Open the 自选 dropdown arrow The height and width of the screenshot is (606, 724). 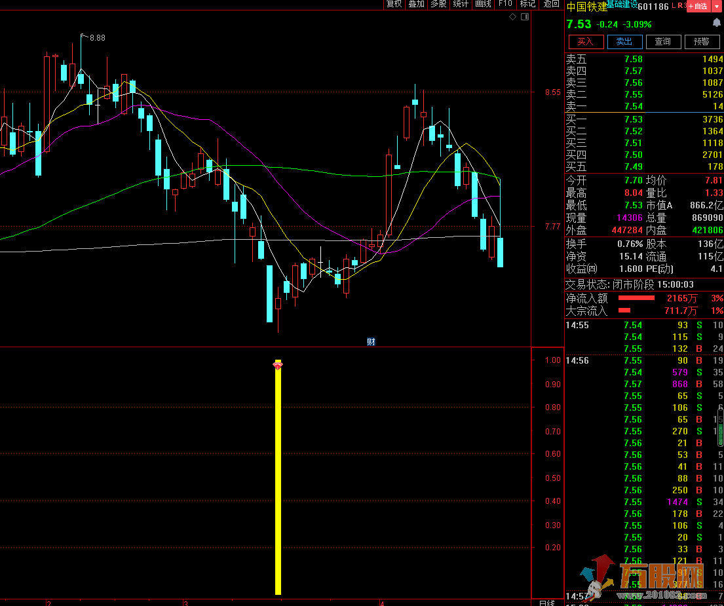717,6
